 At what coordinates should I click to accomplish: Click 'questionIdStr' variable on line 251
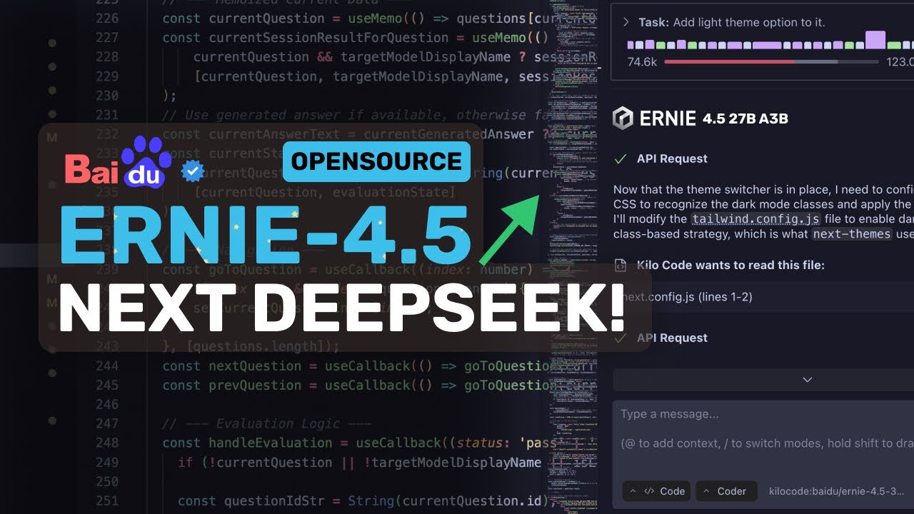[x=274, y=500]
